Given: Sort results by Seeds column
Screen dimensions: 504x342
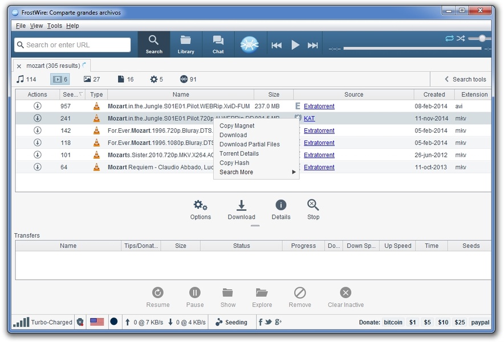Looking at the screenshot, I should pos(72,95).
